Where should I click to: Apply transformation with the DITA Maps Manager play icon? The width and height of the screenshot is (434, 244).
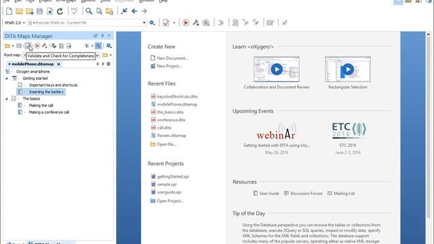click(37, 46)
